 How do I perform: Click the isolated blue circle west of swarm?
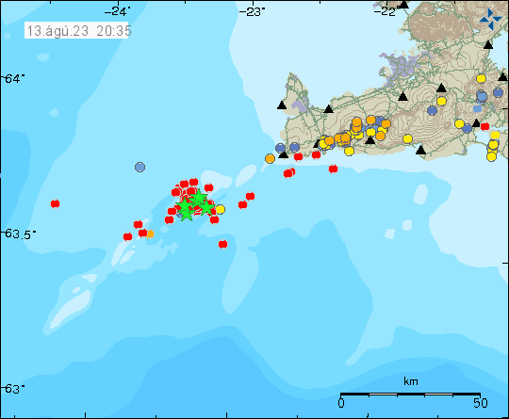pyautogui.click(x=140, y=167)
